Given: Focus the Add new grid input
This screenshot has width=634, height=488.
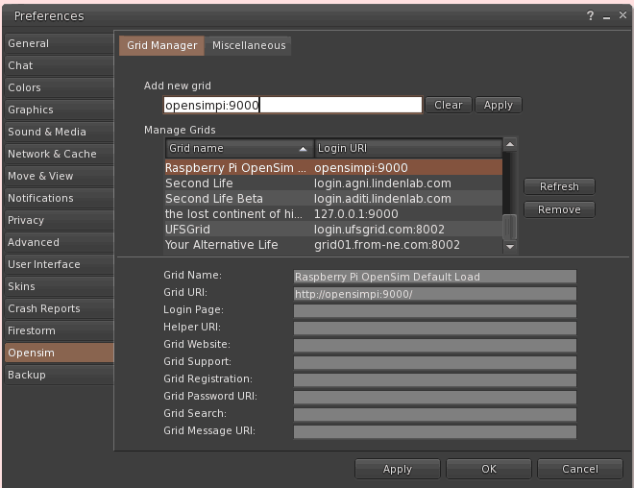Looking at the screenshot, I should tap(293, 105).
